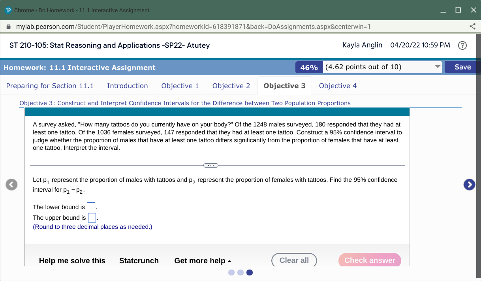481x281 pixels.
Task: Click Clear all to reset answers
Action: 294,260
